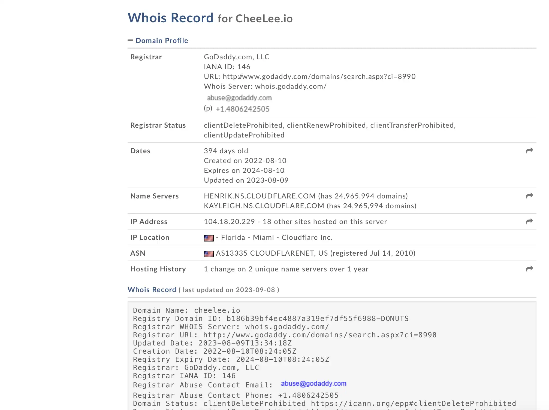
Task: Select Florida - Miami - Cloudflare Inc. location
Action: pos(277,237)
